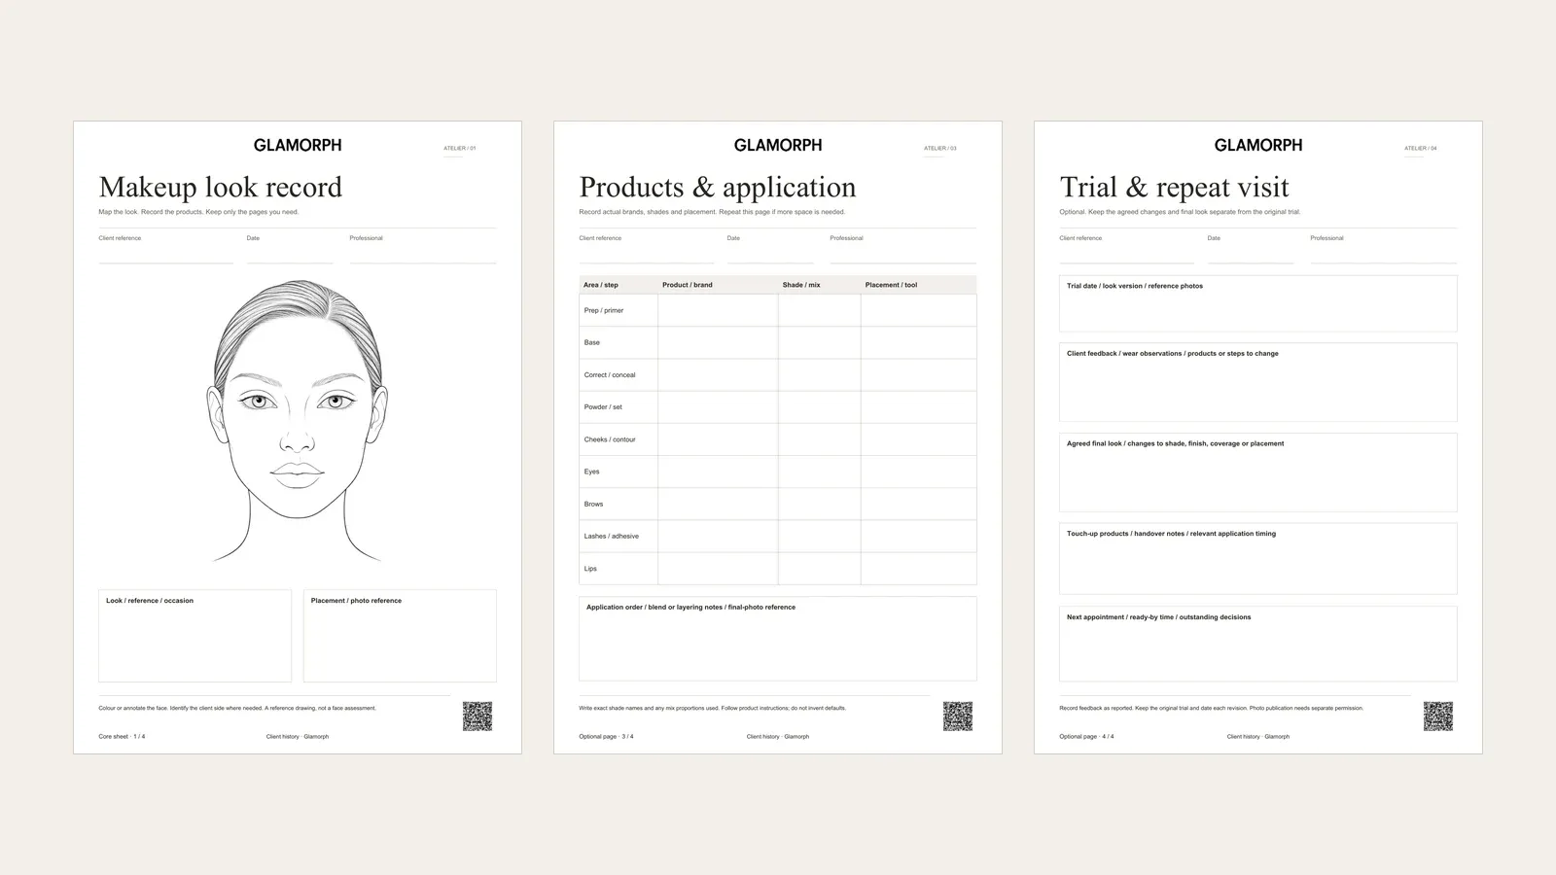The image size is (1556, 875).
Task: Click the 'Eyes' row label
Action: 592,472
